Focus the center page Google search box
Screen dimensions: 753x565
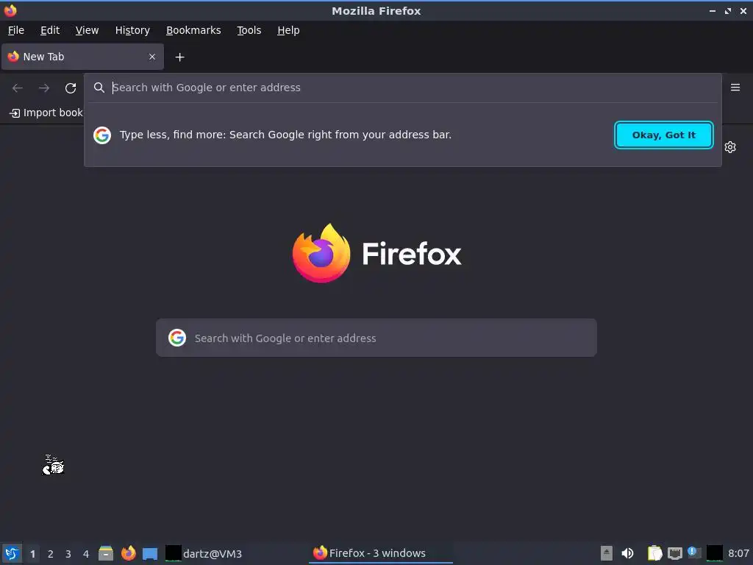click(376, 338)
